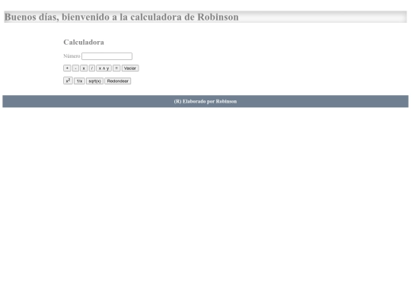Click the plus (+) addition button

tap(67, 68)
